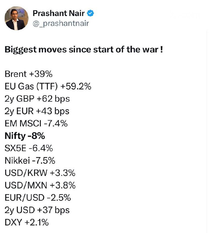Image resolution: width=209 pixels, height=233 pixels.
Task: Select the tweet headline about biggest moves
Action: pyautogui.click(x=84, y=50)
